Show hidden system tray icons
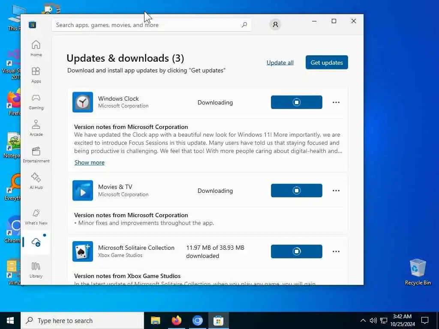This screenshot has height=329, width=439. [363, 320]
